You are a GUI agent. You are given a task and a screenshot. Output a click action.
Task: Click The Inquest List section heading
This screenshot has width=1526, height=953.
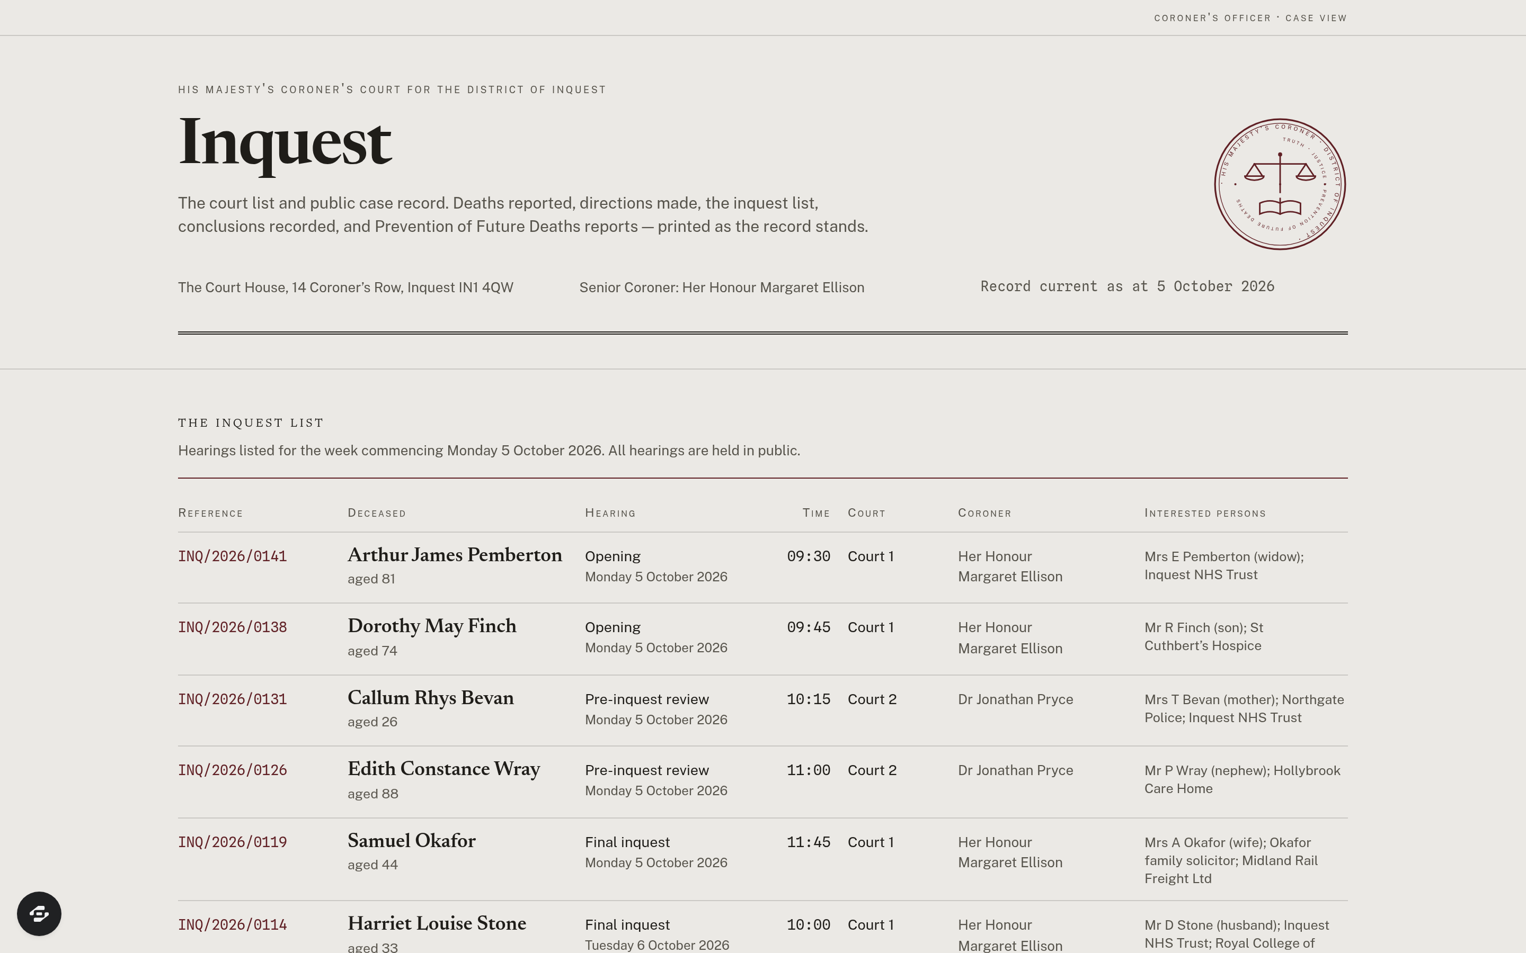coord(250,422)
